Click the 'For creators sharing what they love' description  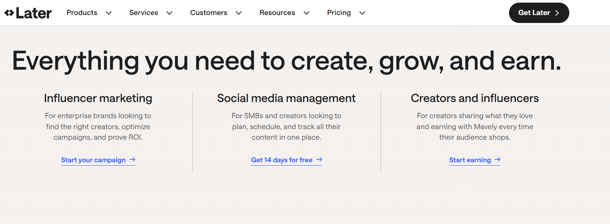click(475, 126)
